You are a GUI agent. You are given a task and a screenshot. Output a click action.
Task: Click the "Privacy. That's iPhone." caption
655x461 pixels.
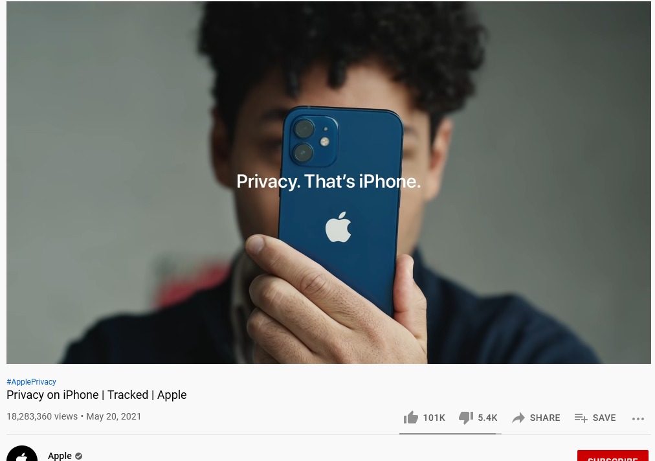[x=328, y=181]
